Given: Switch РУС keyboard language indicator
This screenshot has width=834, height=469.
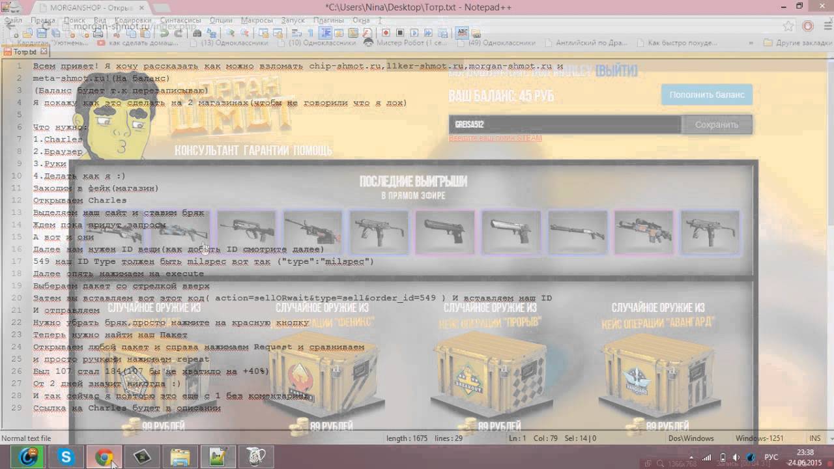Looking at the screenshot, I should pyautogui.click(x=771, y=457).
